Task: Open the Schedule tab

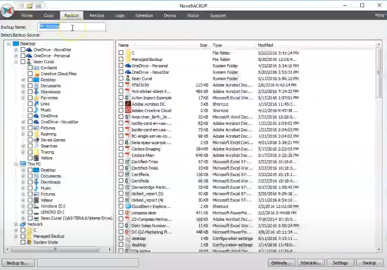Action: click(144, 15)
